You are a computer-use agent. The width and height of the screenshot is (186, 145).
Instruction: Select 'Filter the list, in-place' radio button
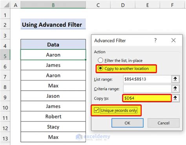[100, 61]
